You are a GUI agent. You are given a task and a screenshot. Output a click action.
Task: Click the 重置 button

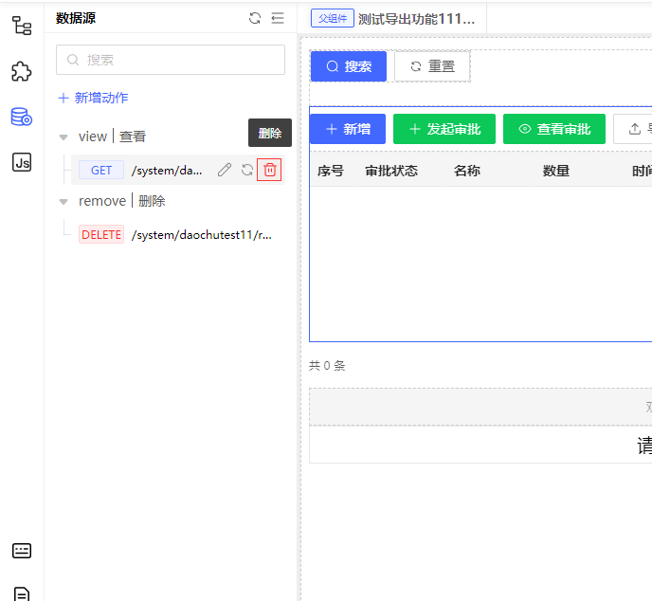tap(432, 66)
